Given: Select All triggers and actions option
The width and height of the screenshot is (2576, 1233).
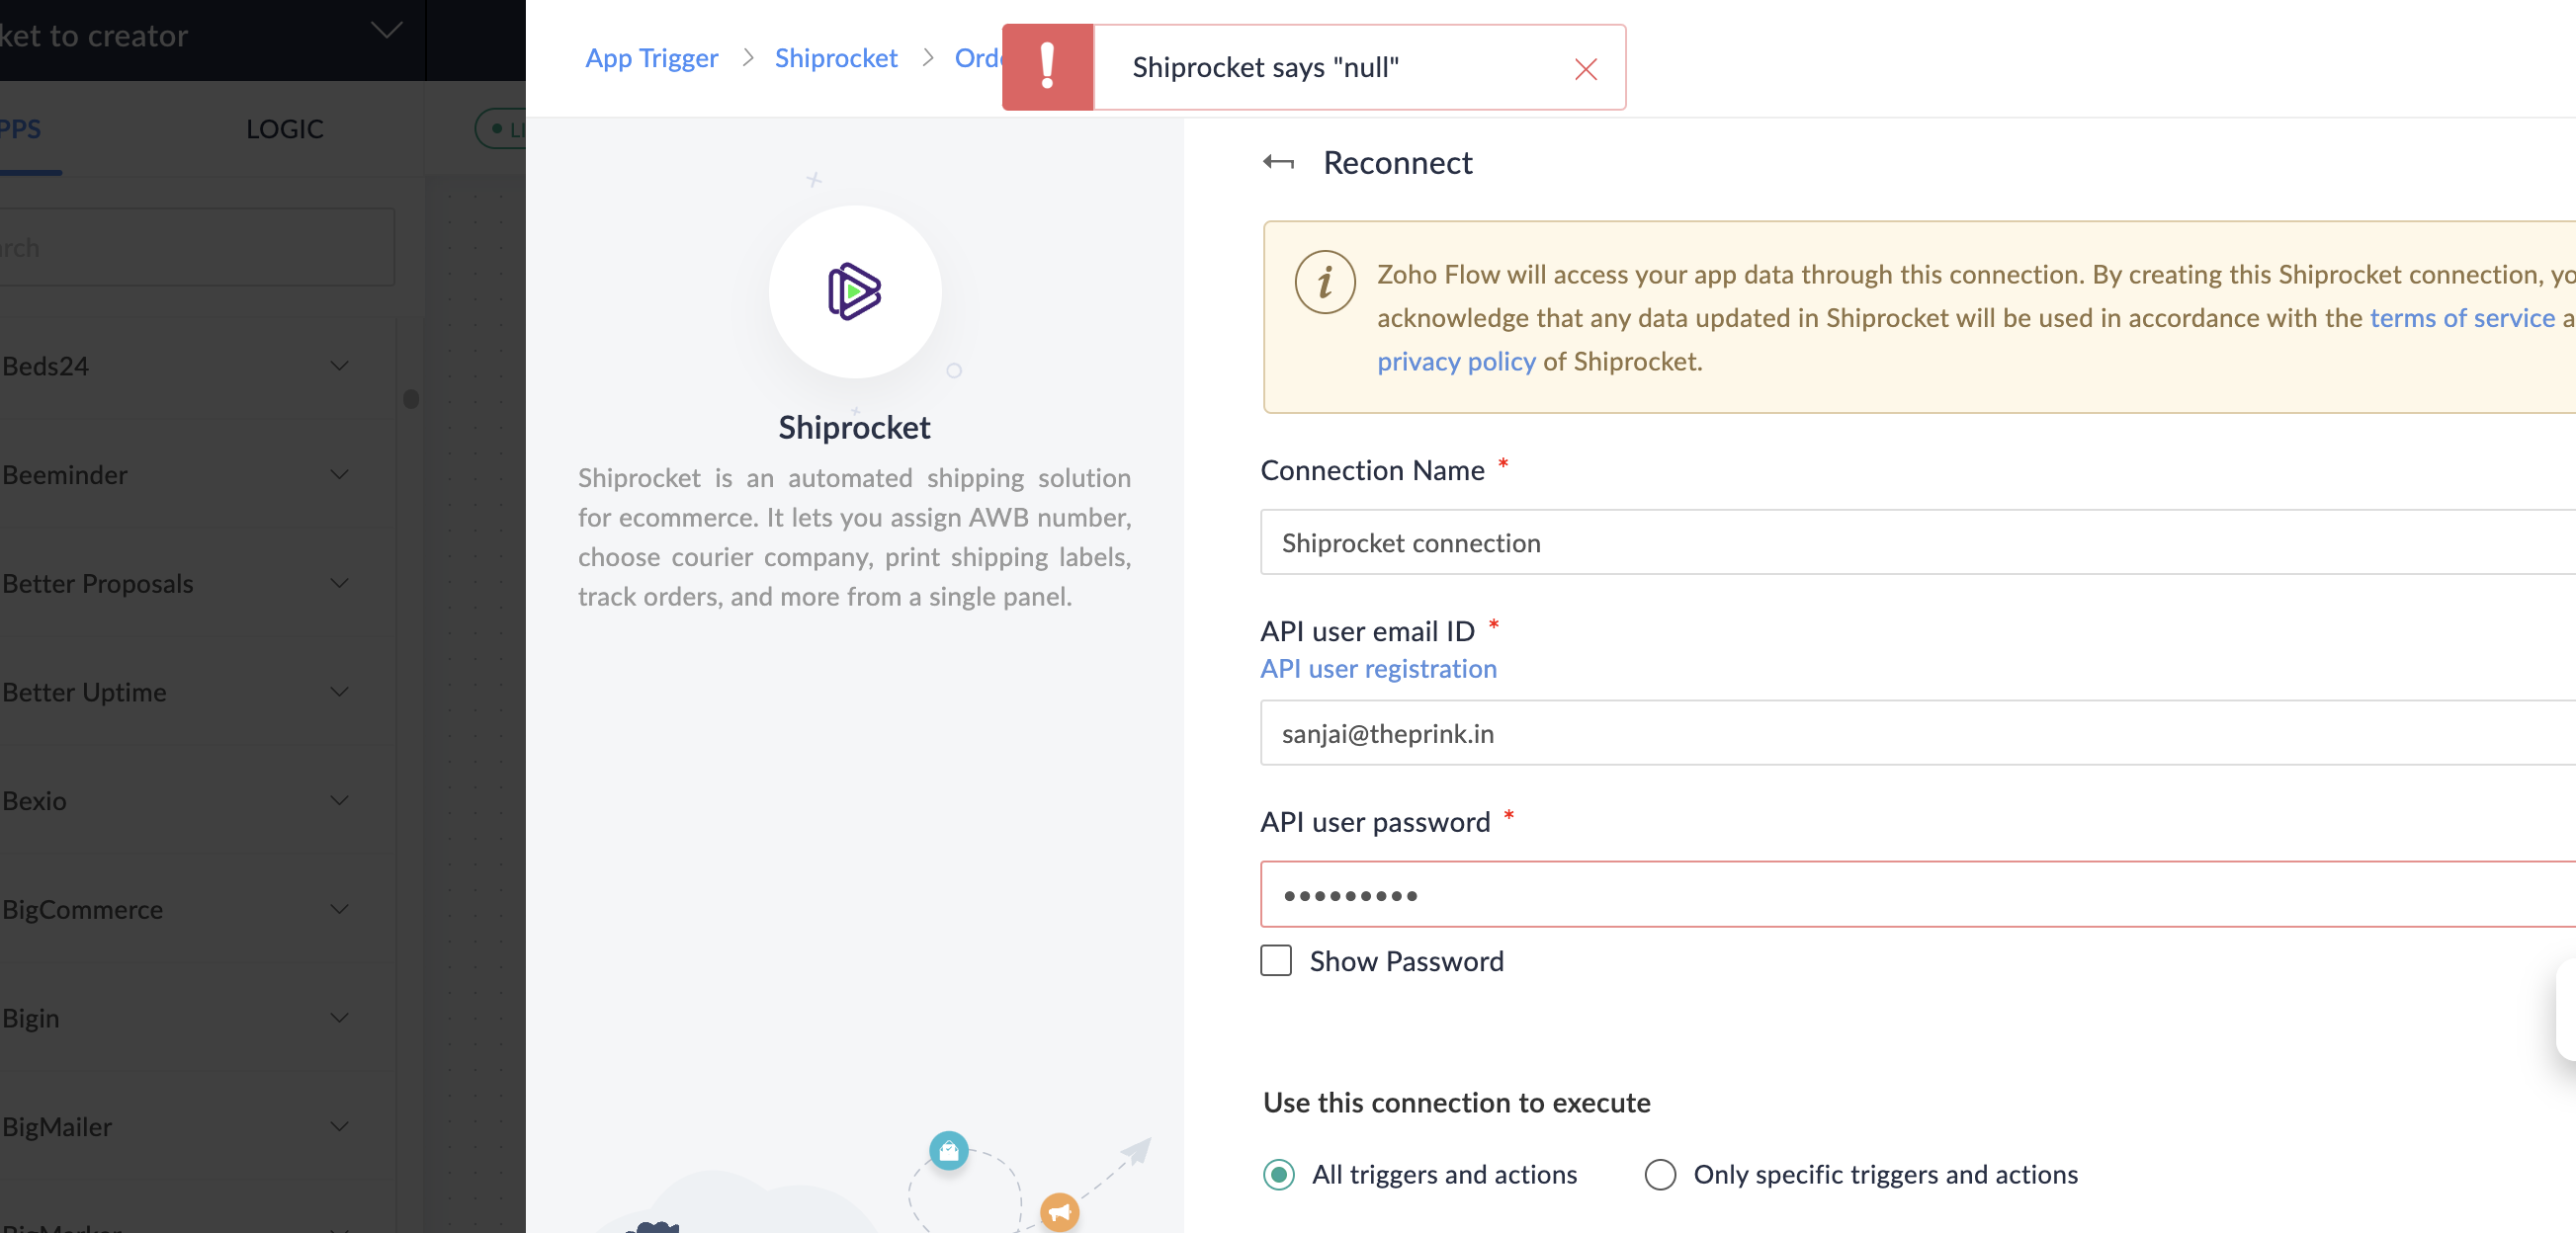Looking at the screenshot, I should [x=1278, y=1174].
